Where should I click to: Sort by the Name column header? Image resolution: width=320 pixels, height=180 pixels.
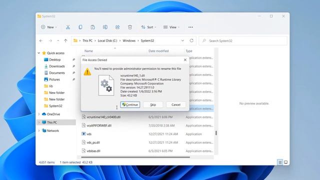88,51
